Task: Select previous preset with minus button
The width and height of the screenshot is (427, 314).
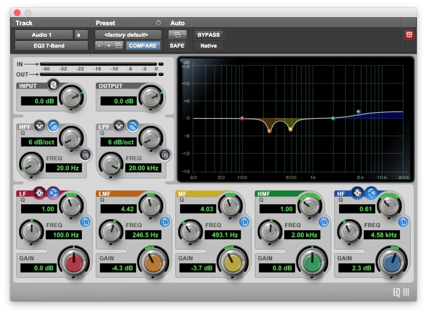Action: coord(99,46)
